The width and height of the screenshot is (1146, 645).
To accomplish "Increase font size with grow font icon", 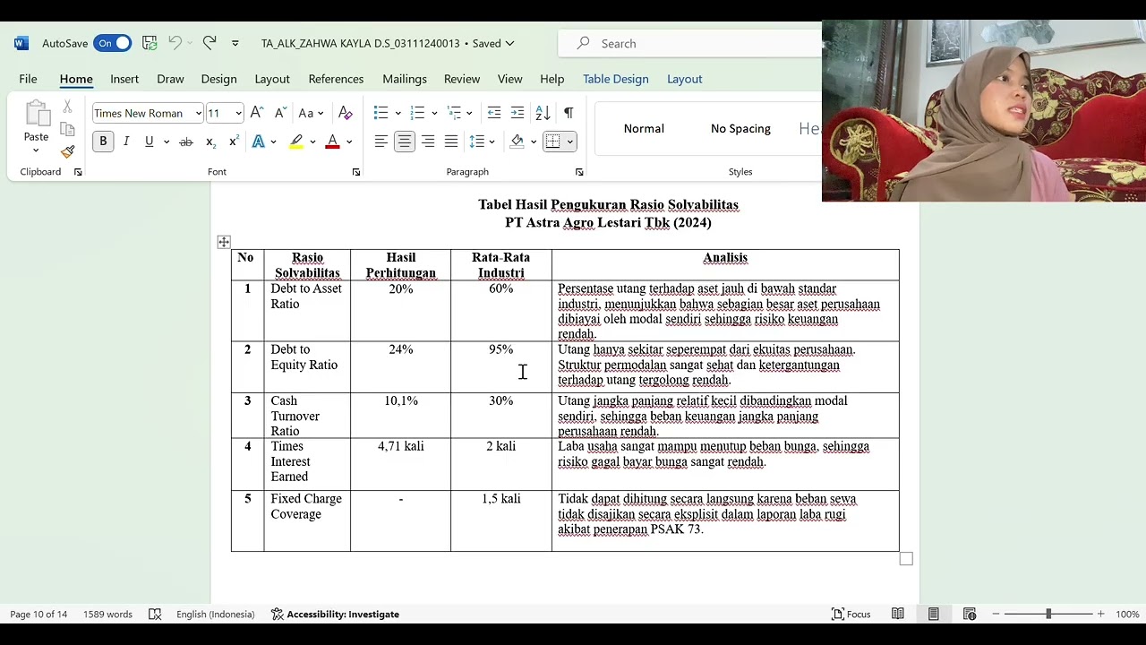I will tap(257, 113).
